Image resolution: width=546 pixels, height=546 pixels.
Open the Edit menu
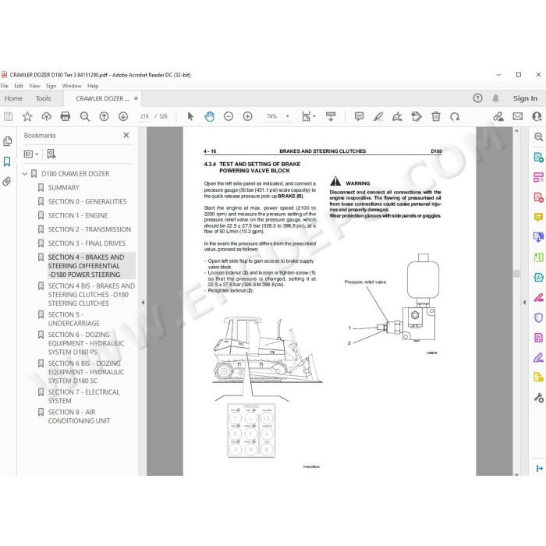pos(19,86)
